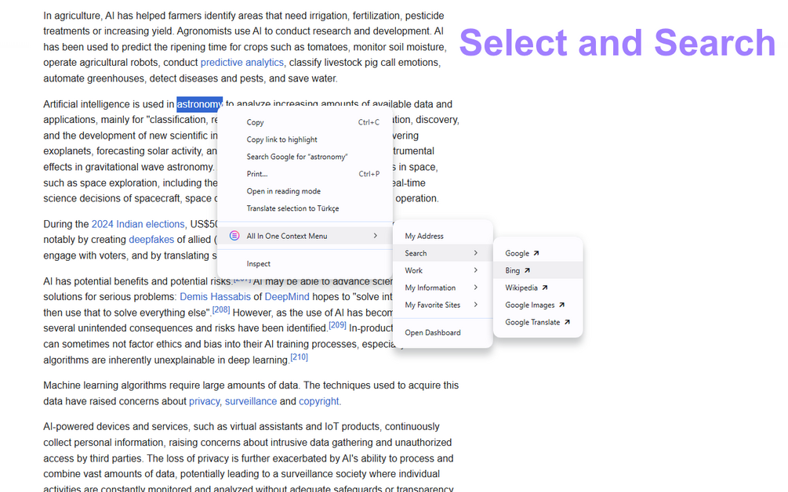The image size is (788, 492).
Task: Follow the copyright link
Action: (x=318, y=401)
